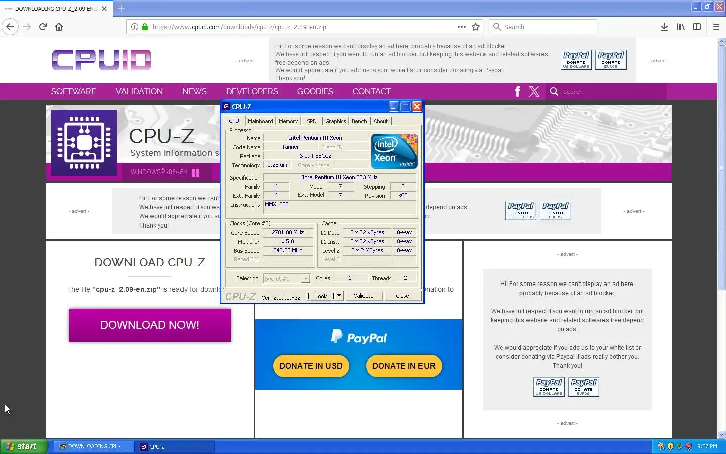Click sidebar PayPal Donate Euros badge
The image size is (726, 454).
[583, 387]
